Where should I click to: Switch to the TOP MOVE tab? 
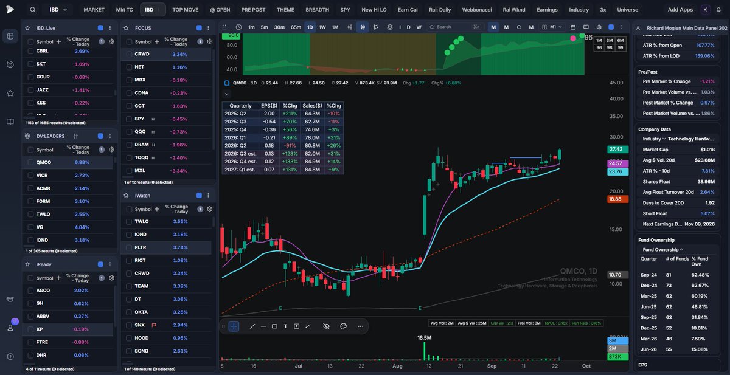click(x=185, y=10)
